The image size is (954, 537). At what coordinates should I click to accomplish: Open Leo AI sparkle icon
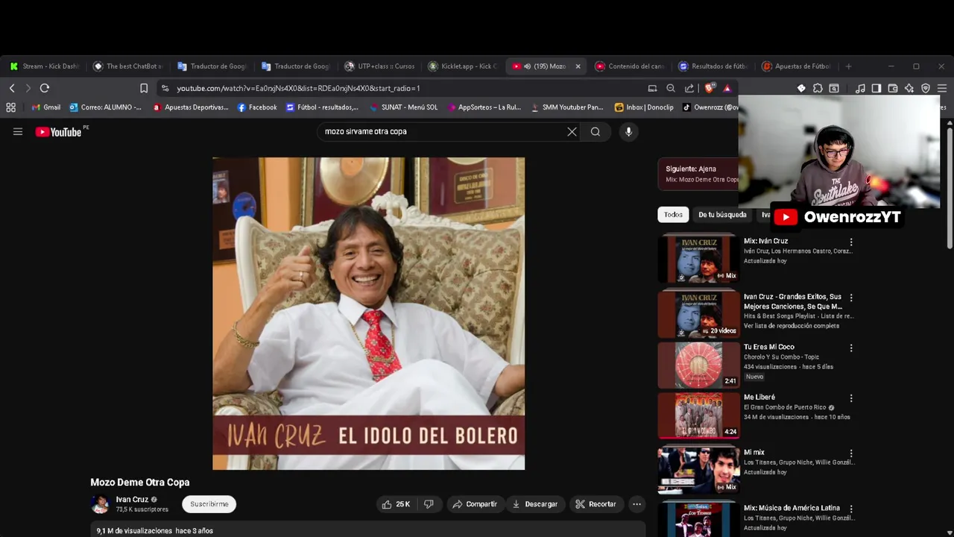click(x=909, y=88)
